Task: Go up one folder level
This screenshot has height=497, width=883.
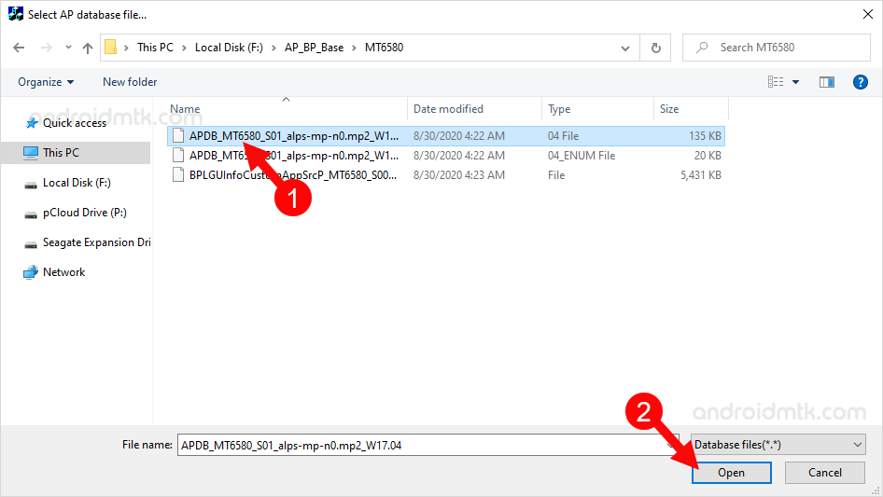Action: 88,48
